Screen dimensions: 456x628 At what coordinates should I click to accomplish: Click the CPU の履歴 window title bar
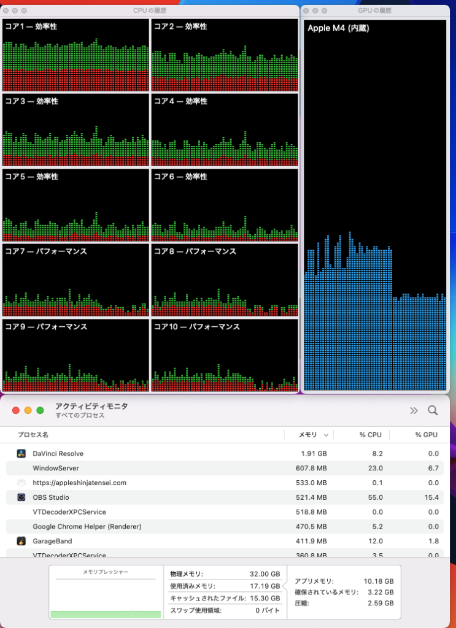pyautogui.click(x=150, y=11)
